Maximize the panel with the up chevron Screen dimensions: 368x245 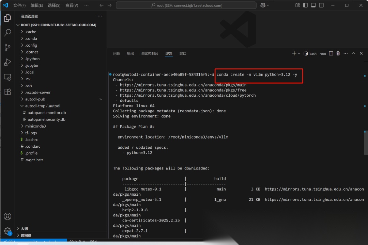[x=353, y=53]
